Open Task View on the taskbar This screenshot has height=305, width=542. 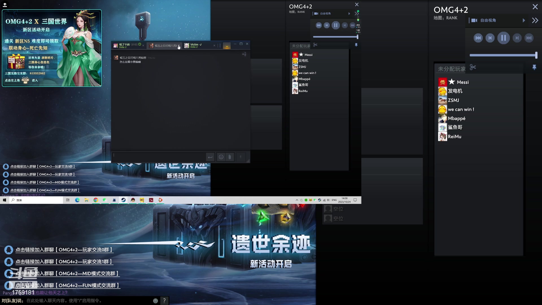pos(68,200)
